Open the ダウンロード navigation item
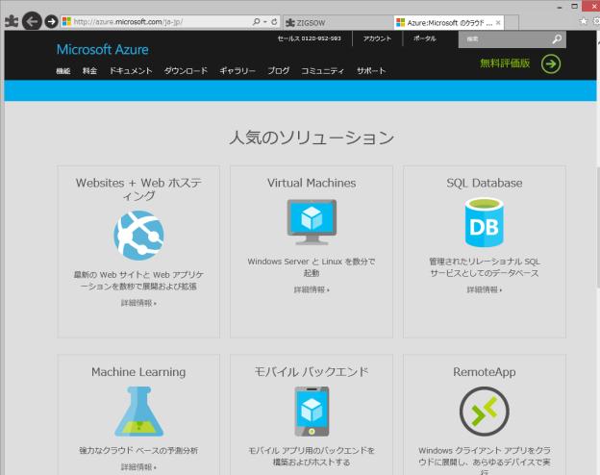This screenshot has width=600, height=475. tap(186, 71)
